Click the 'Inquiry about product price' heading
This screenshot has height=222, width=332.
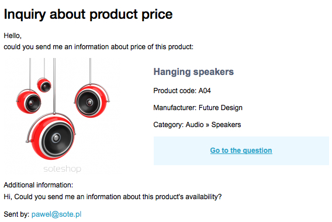click(x=88, y=14)
